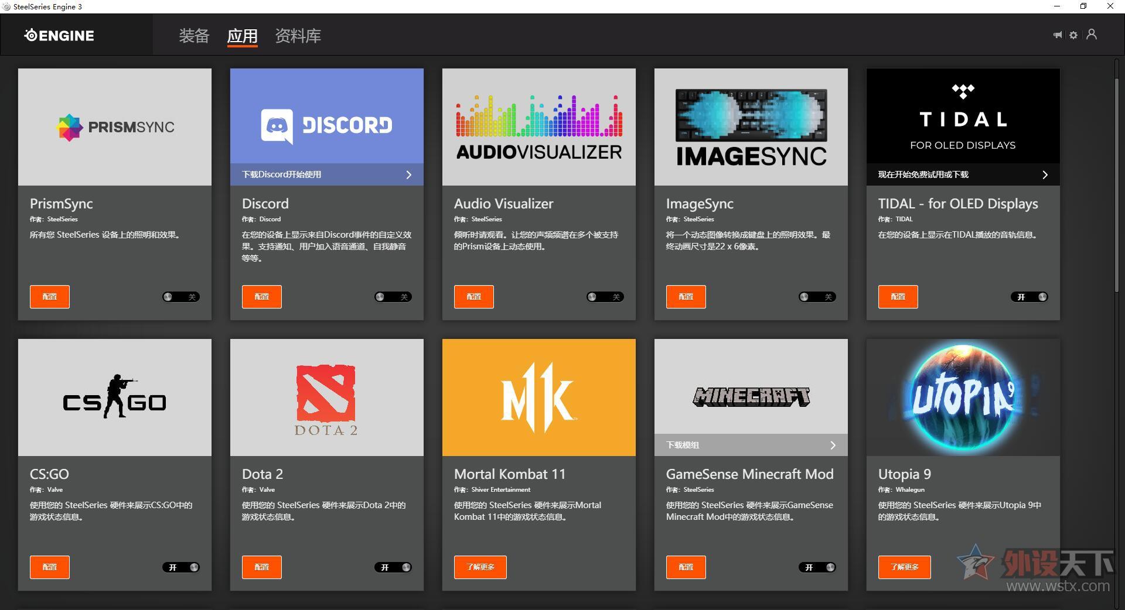The image size is (1125, 610).
Task: Enable the ImageSync switch
Action: tap(817, 297)
